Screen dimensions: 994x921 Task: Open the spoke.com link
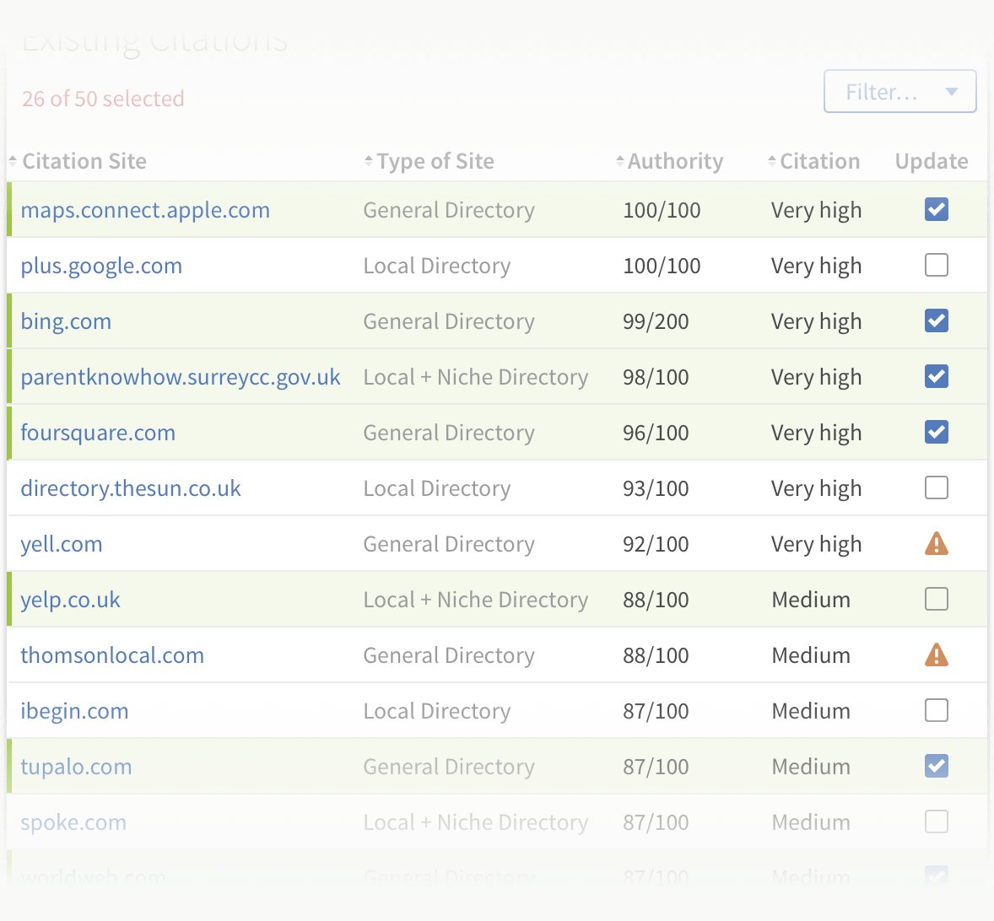(73, 823)
